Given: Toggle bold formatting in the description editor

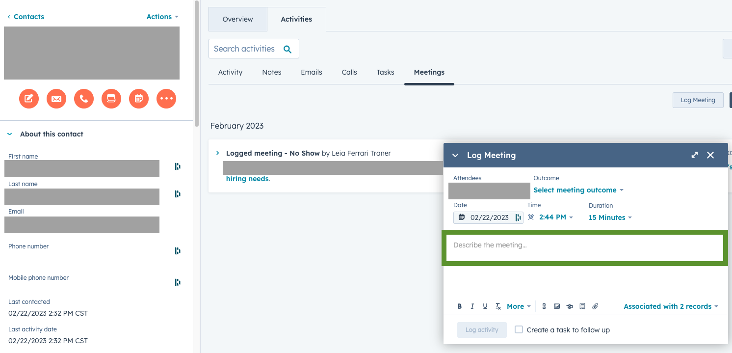Looking at the screenshot, I should coord(460,306).
